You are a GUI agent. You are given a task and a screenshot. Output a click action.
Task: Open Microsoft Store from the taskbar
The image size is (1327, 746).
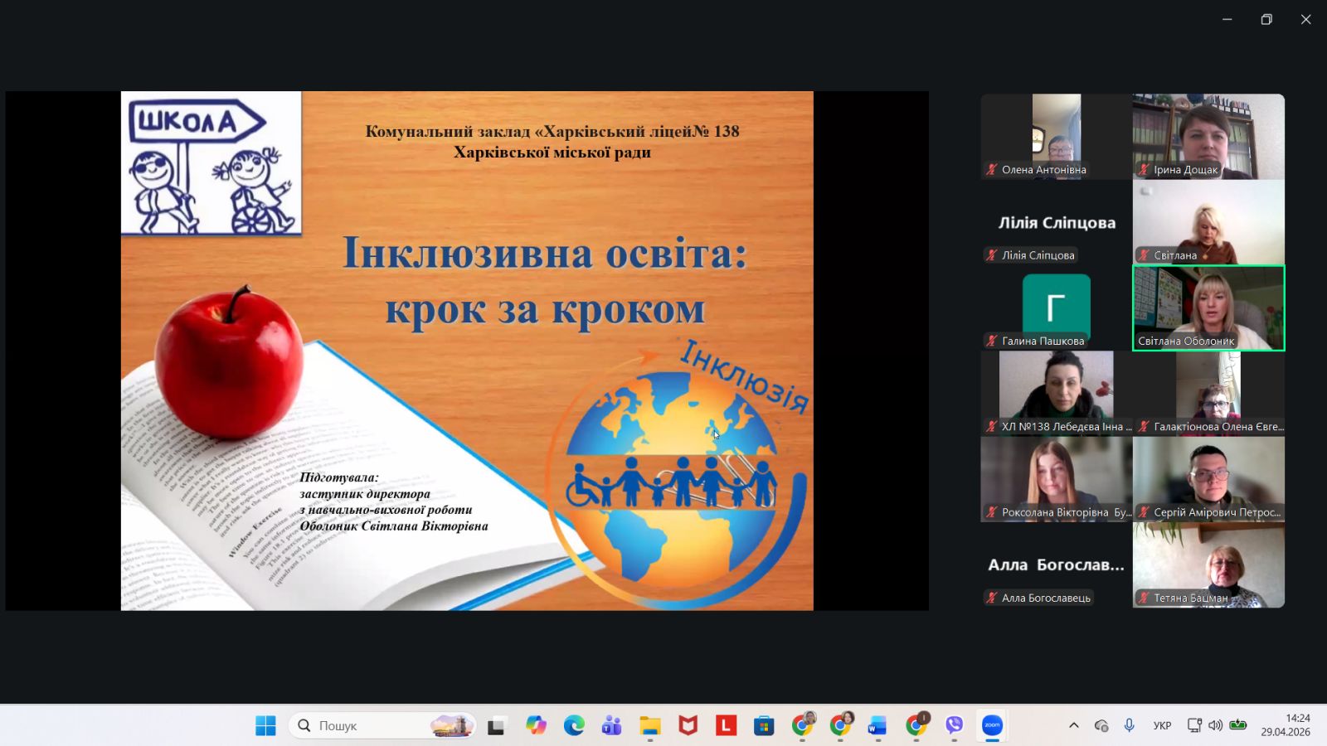764,726
